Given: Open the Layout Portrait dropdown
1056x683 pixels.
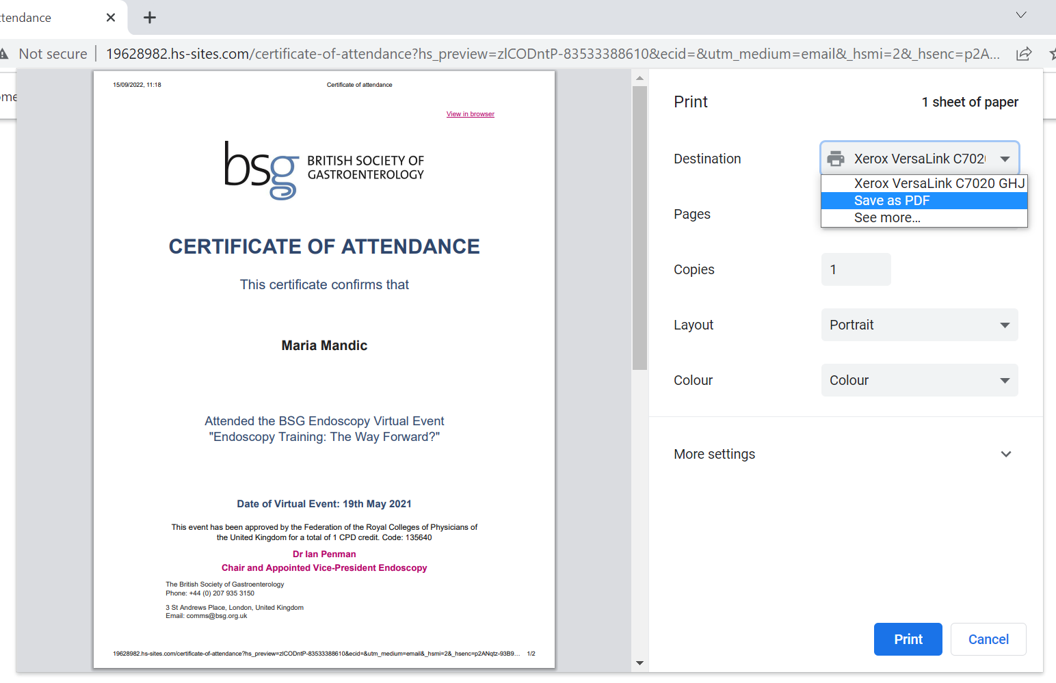Looking at the screenshot, I should pos(919,325).
